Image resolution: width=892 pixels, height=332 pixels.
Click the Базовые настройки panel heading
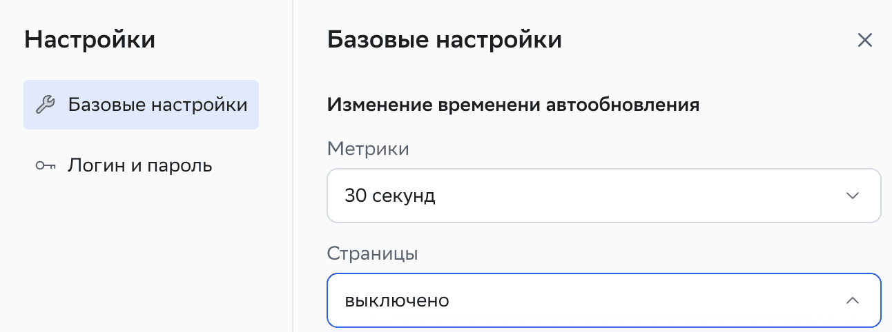(x=444, y=40)
